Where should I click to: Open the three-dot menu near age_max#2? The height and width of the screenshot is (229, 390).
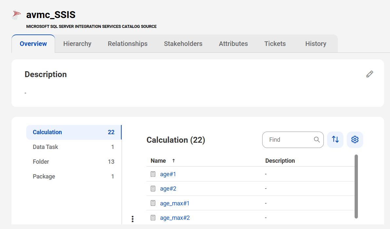[133, 219]
